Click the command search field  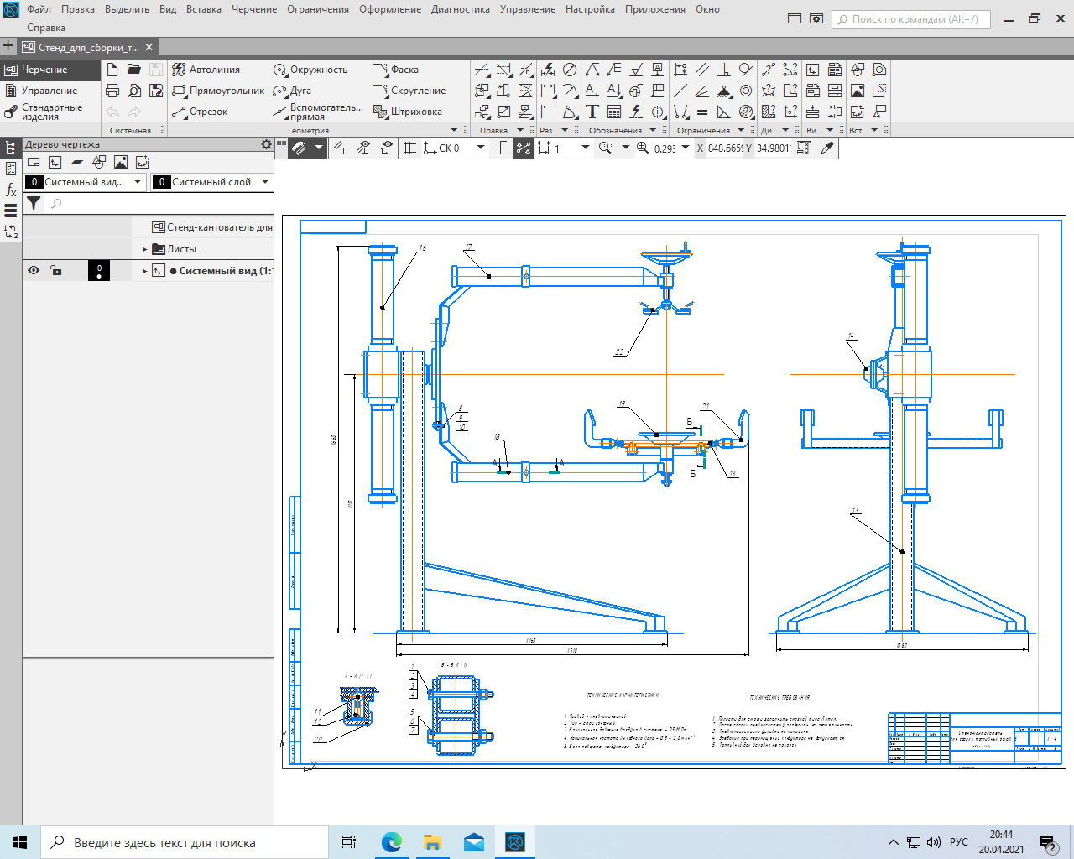(x=912, y=19)
